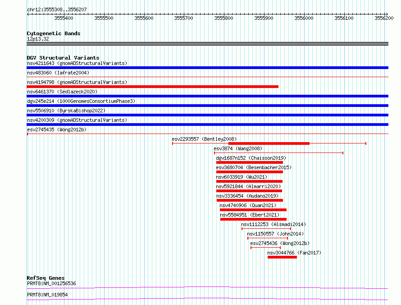This screenshot has height=305, width=401.
Task: Click the RefSeq Genes track heading
Action: pos(46,278)
